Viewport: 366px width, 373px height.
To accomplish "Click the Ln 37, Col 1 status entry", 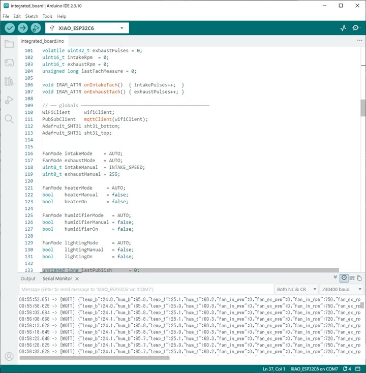I will click(274, 369).
